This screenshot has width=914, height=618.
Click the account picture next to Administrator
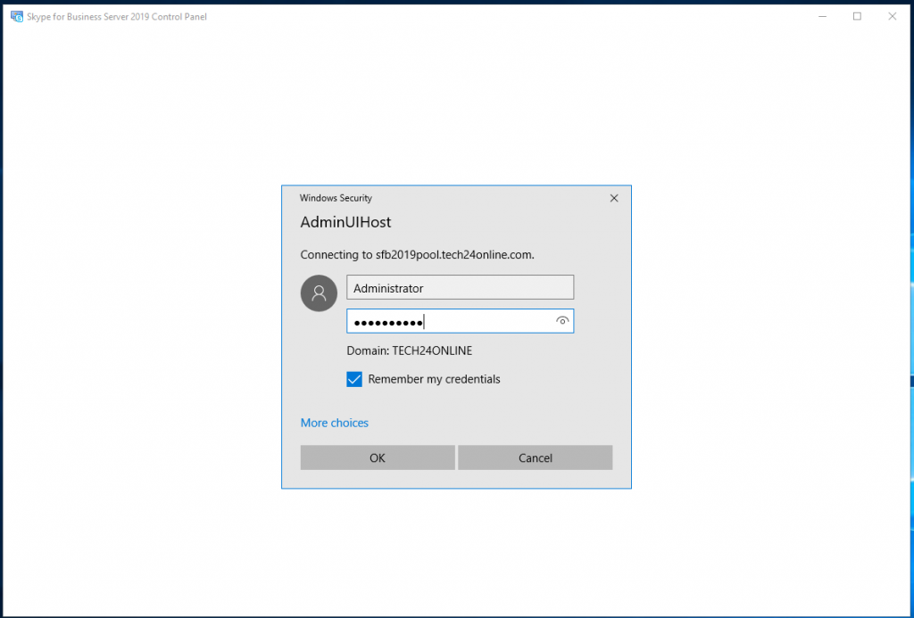319,293
